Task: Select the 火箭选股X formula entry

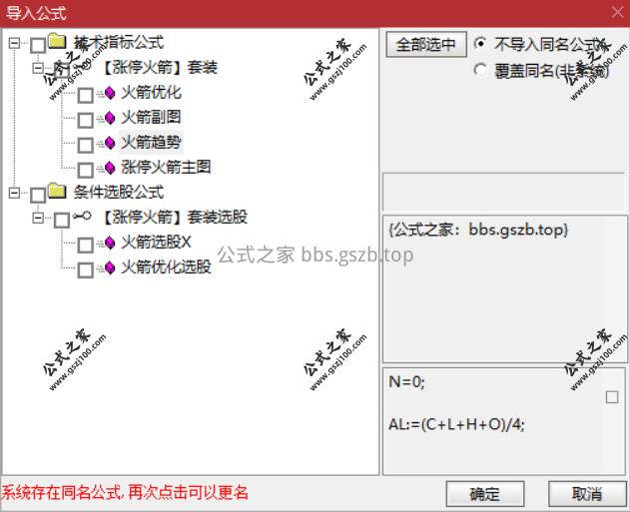Action: point(157,243)
